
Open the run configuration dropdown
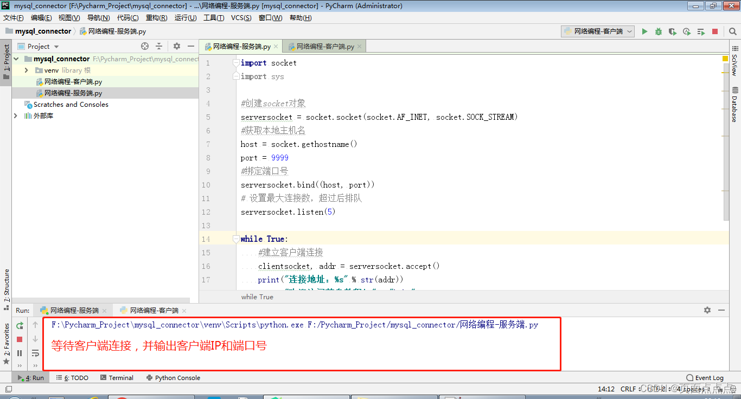pyautogui.click(x=598, y=31)
